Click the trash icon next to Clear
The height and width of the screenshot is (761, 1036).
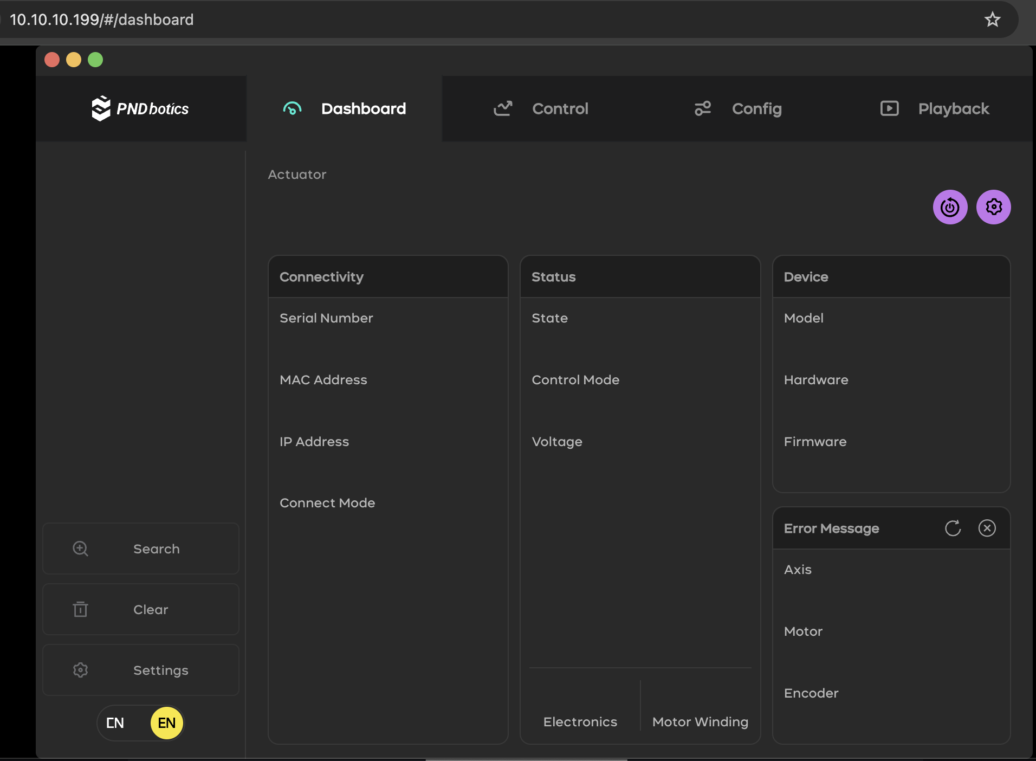click(80, 609)
